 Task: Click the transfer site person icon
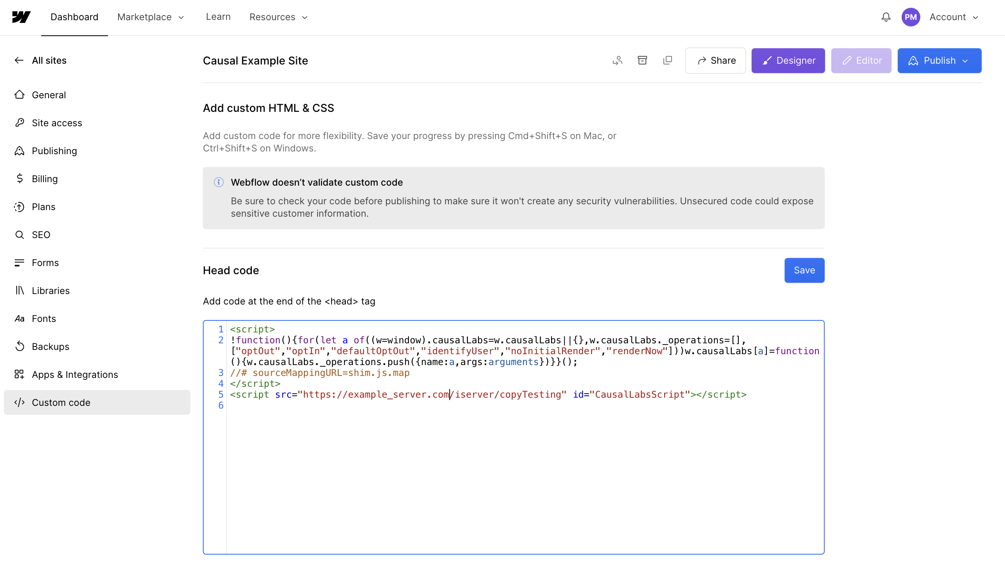617,61
